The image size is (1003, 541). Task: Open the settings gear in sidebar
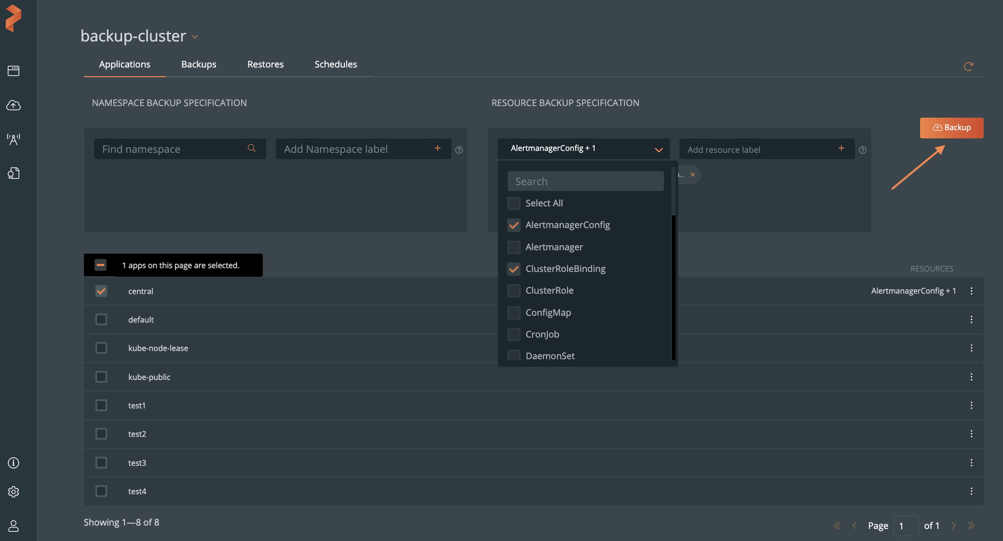14,492
